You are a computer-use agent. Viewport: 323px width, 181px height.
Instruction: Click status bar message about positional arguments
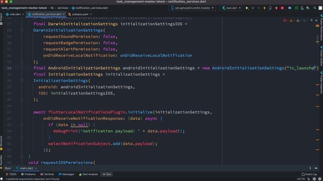point(32,179)
